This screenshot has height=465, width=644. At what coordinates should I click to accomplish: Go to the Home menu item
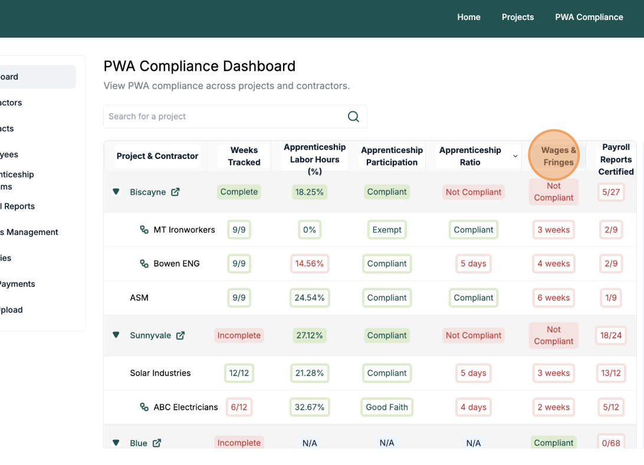click(x=469, y=17)
